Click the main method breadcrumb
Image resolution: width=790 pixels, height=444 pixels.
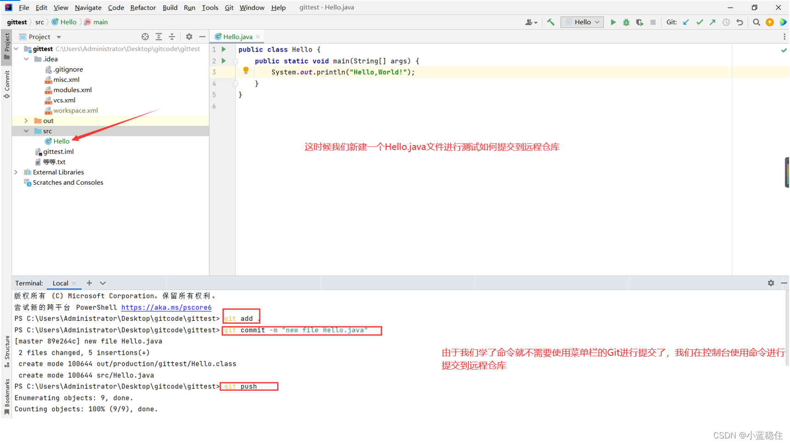tap(96, 22)
